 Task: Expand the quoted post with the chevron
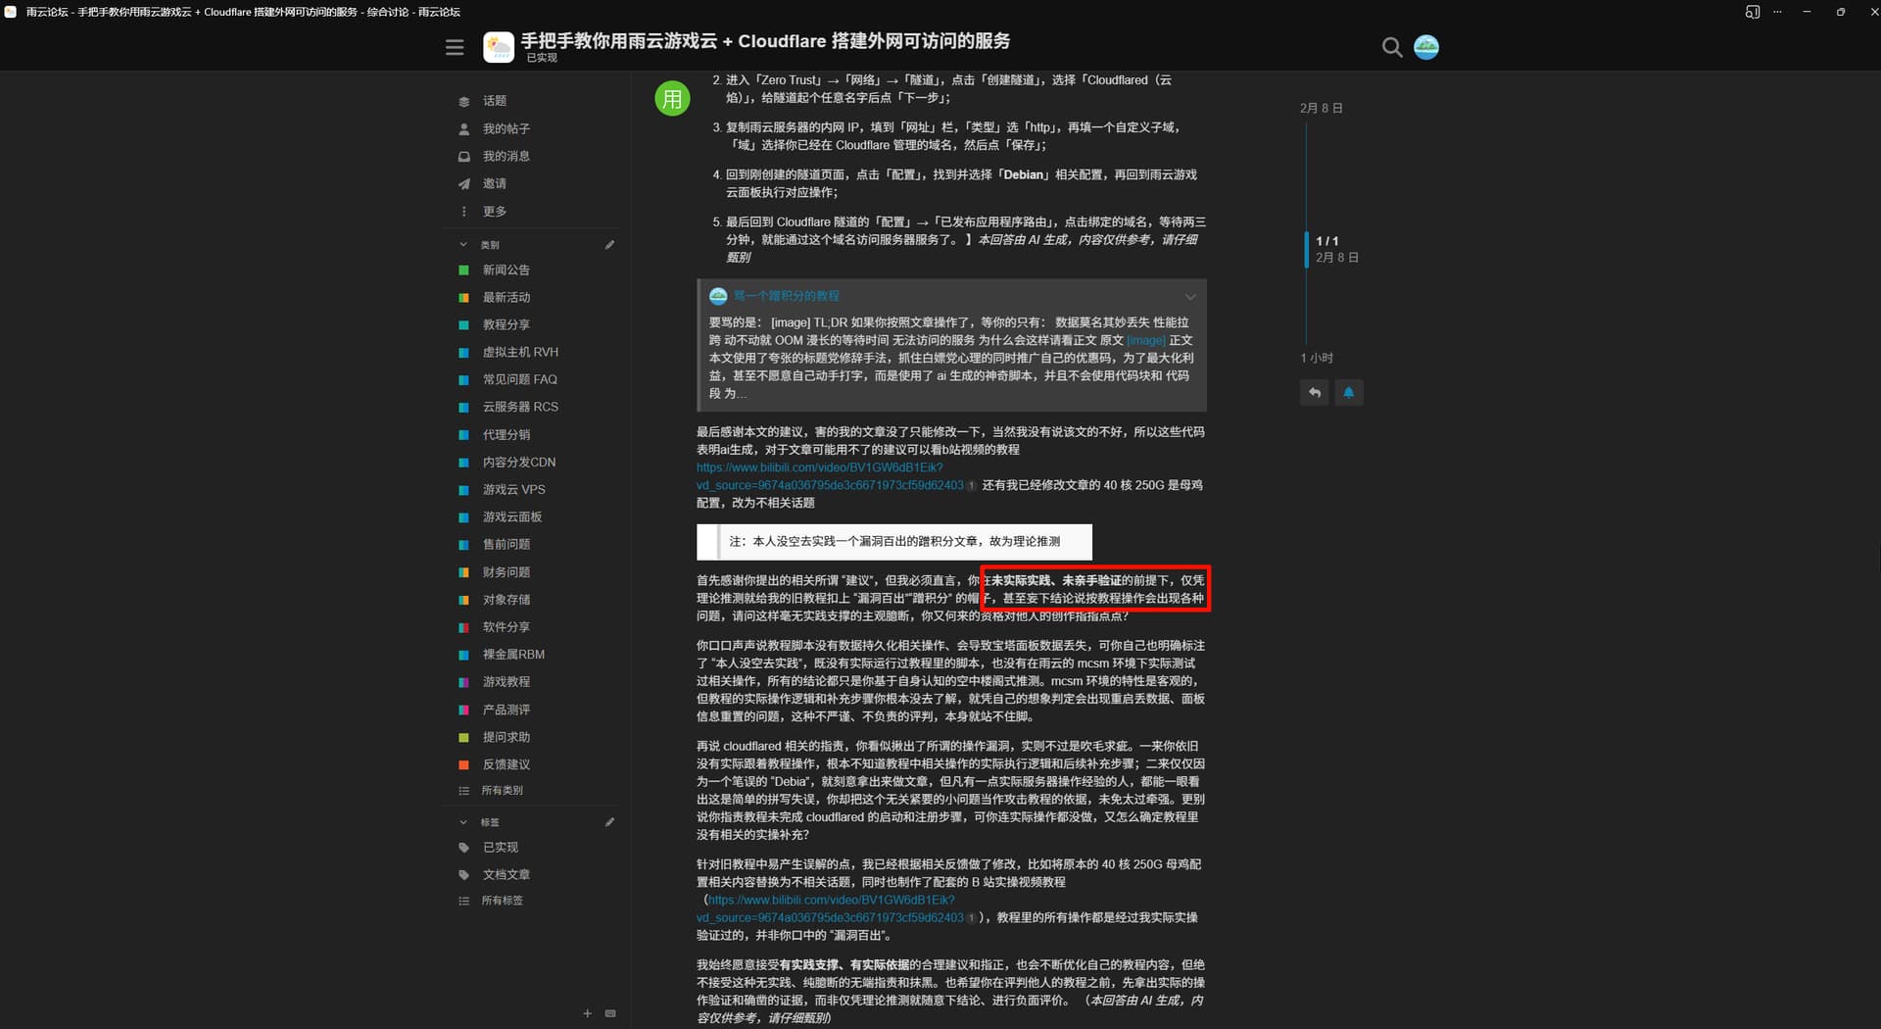pyautogui.click(x=1190, y=297)
